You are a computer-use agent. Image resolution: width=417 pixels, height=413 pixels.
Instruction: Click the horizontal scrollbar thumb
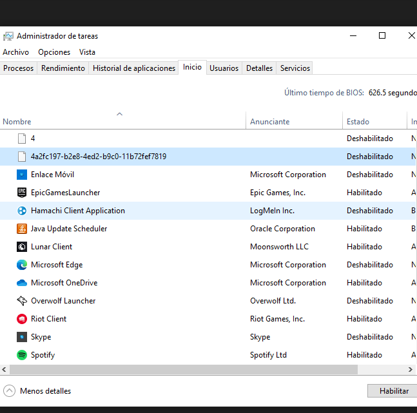click(x=184, y=369)
